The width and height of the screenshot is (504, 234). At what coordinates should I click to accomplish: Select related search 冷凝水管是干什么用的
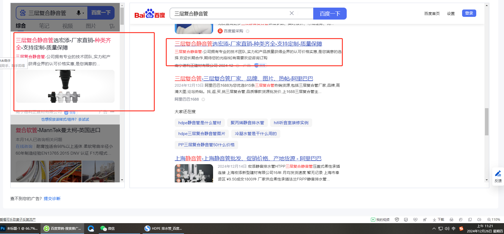click(x=256, y=134)
